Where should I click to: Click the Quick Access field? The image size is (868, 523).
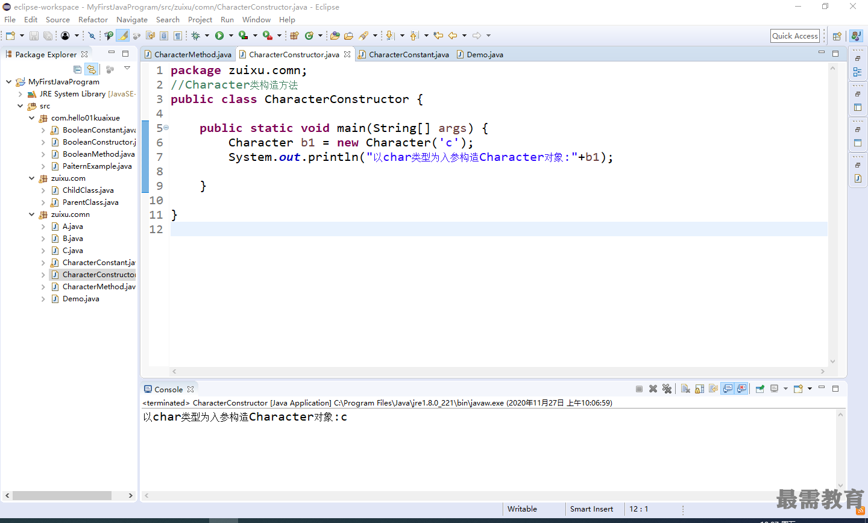click(795, 36)
